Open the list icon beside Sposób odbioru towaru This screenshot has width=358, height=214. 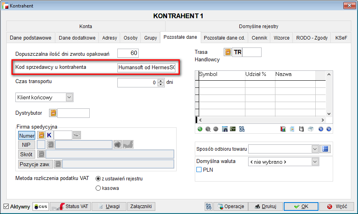[326, 149]
